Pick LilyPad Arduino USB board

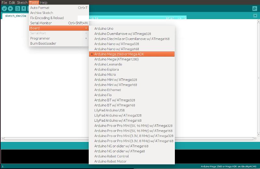(109, 110)
